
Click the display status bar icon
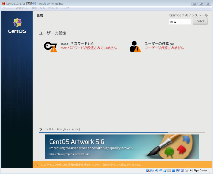174,170
